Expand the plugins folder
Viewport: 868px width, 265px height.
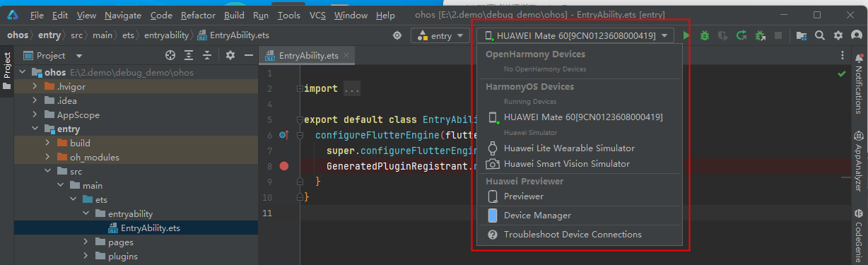click(x=86, y=257)
